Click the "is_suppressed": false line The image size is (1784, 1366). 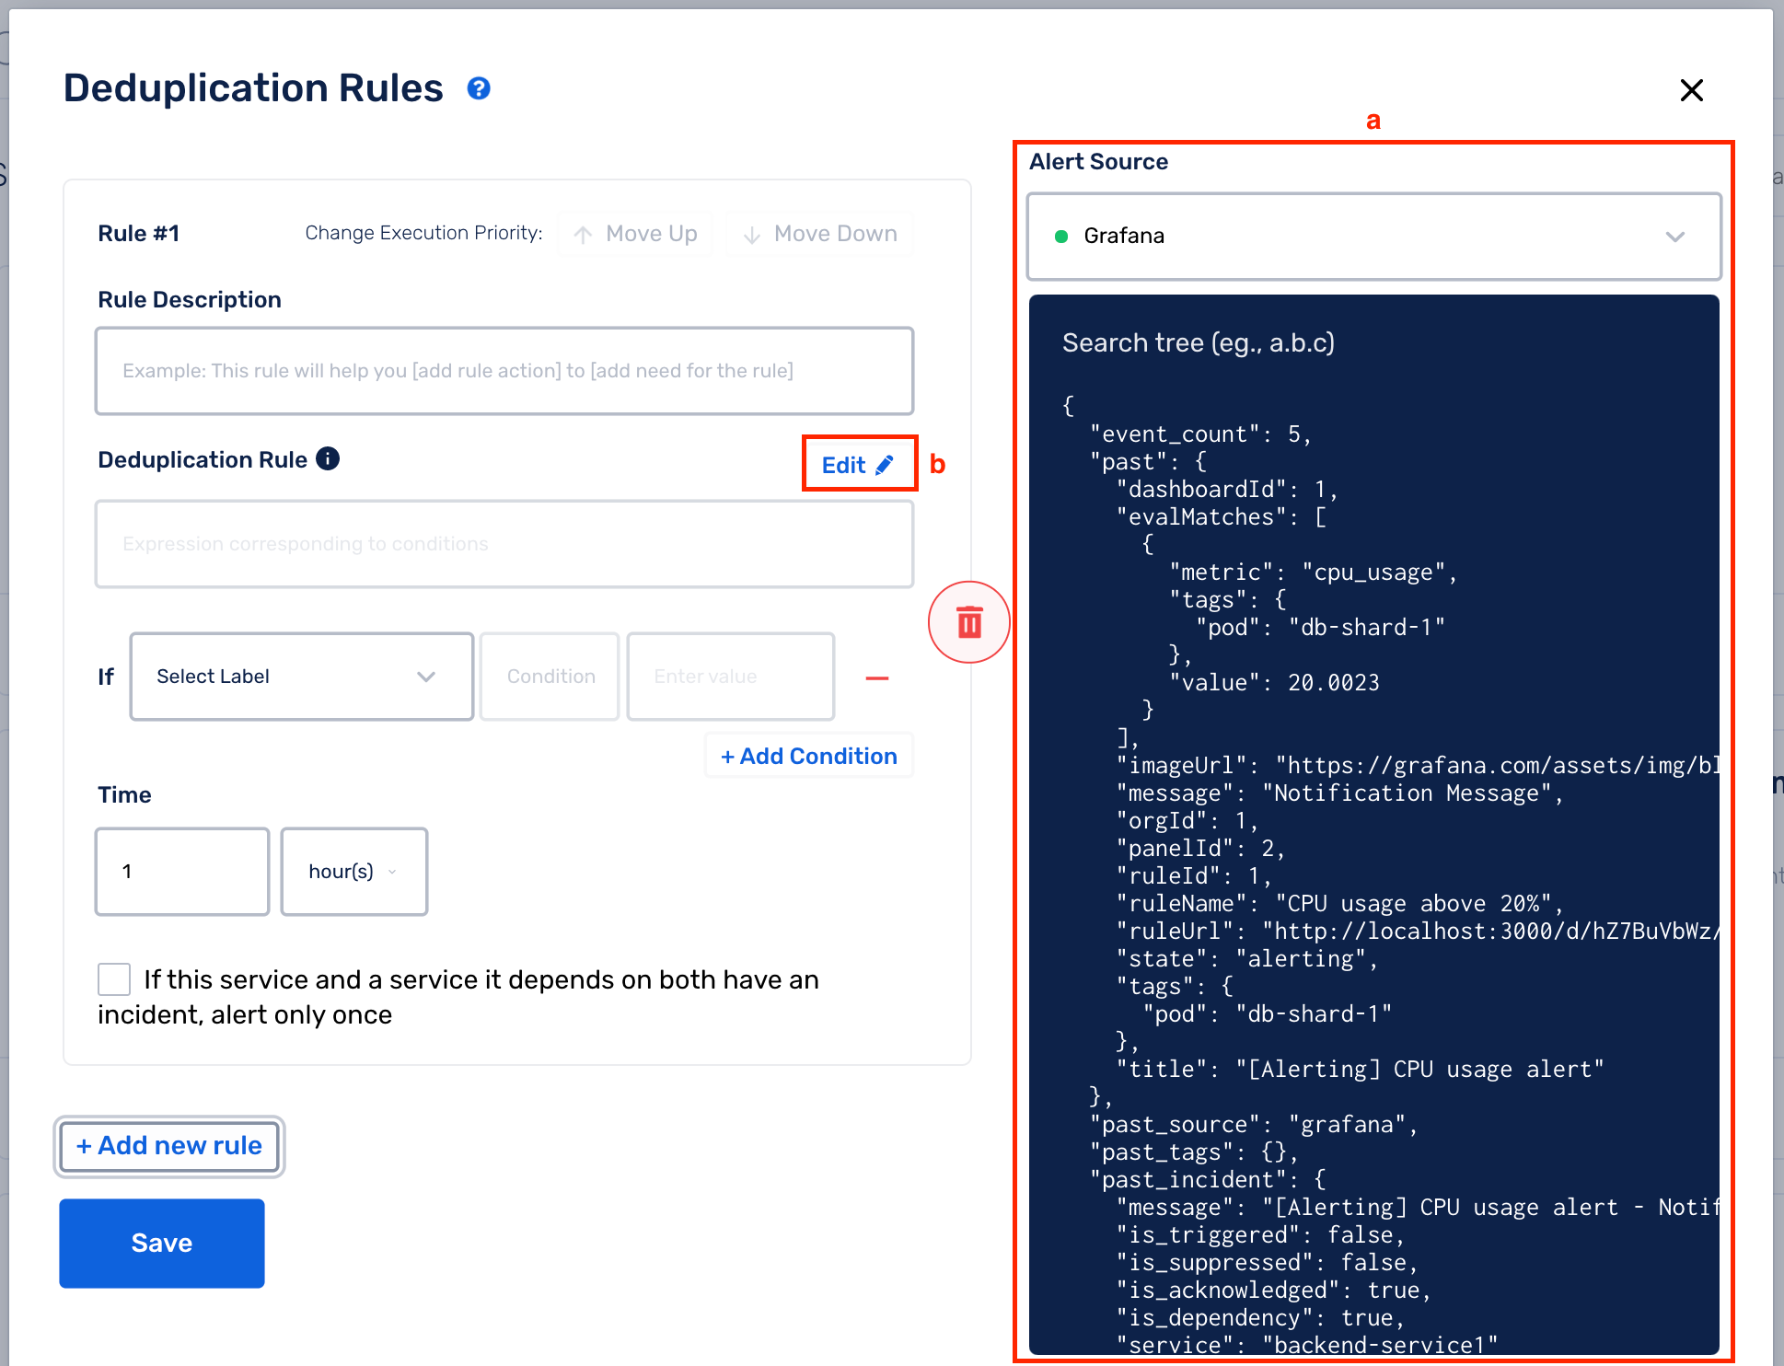coord(1268,1263)
